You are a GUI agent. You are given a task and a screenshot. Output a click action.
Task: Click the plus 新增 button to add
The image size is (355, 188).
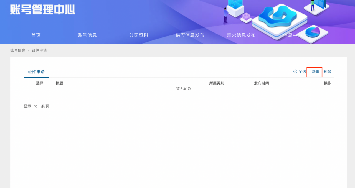(x=314, y=72)
